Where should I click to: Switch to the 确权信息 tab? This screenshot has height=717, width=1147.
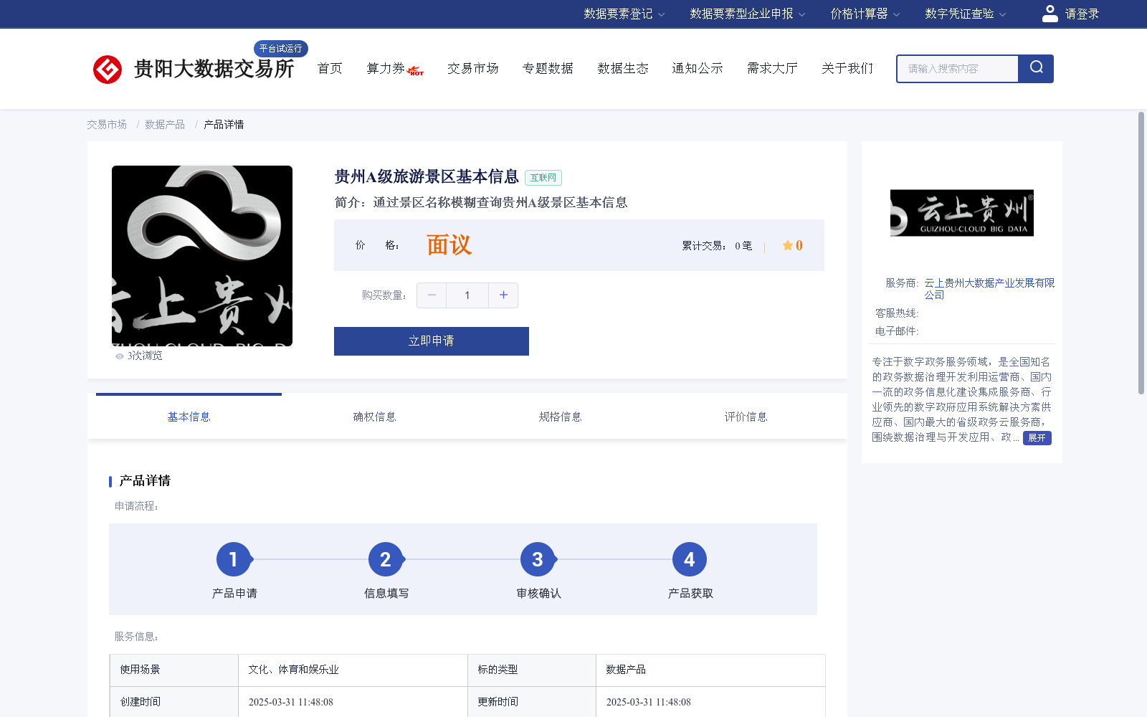pyautogui.click(x=374, y=417)
